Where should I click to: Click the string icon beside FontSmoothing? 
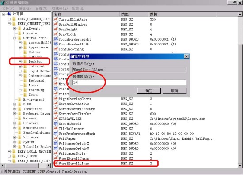coord(56,49)
